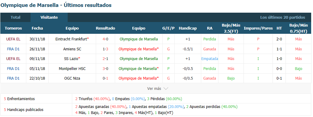Click the Handicap column header

[188, 28]
